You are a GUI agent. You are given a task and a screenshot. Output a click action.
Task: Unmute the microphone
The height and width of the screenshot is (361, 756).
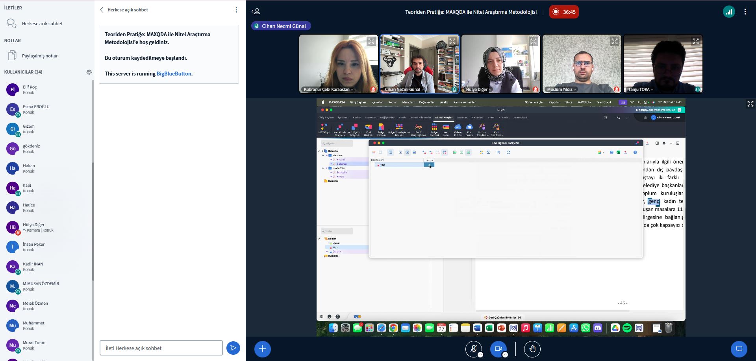[x=474, y=349]
